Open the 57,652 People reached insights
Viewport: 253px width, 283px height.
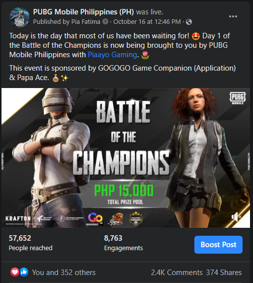(x=31, y=243)
